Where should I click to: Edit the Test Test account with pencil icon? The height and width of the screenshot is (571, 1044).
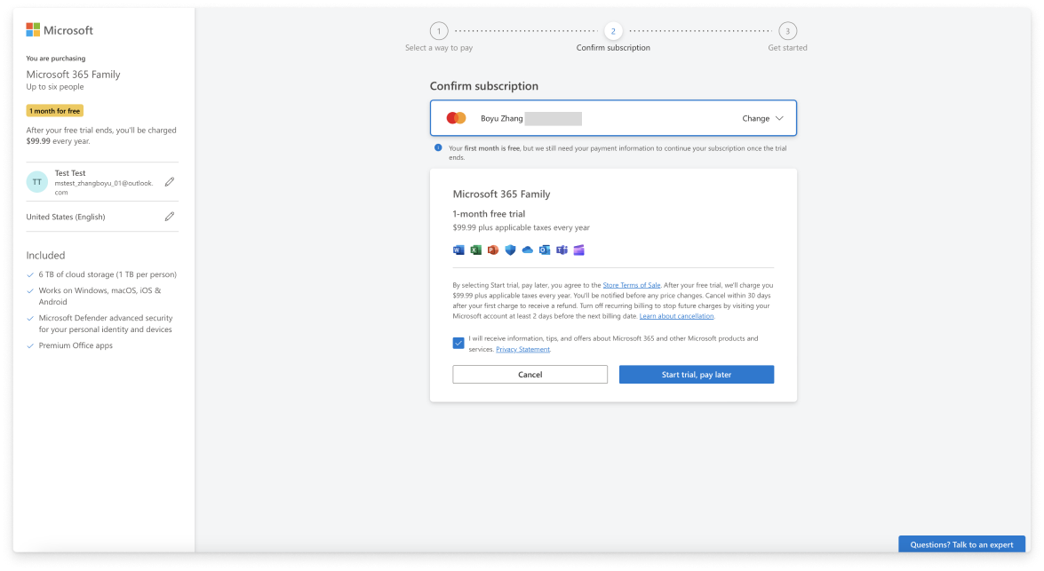170,182
